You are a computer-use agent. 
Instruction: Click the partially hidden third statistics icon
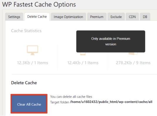(x=133, y=53)
